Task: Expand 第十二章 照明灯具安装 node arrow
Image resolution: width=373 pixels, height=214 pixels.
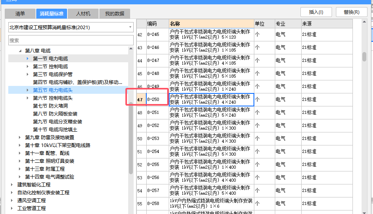Action: pos(20,161)
